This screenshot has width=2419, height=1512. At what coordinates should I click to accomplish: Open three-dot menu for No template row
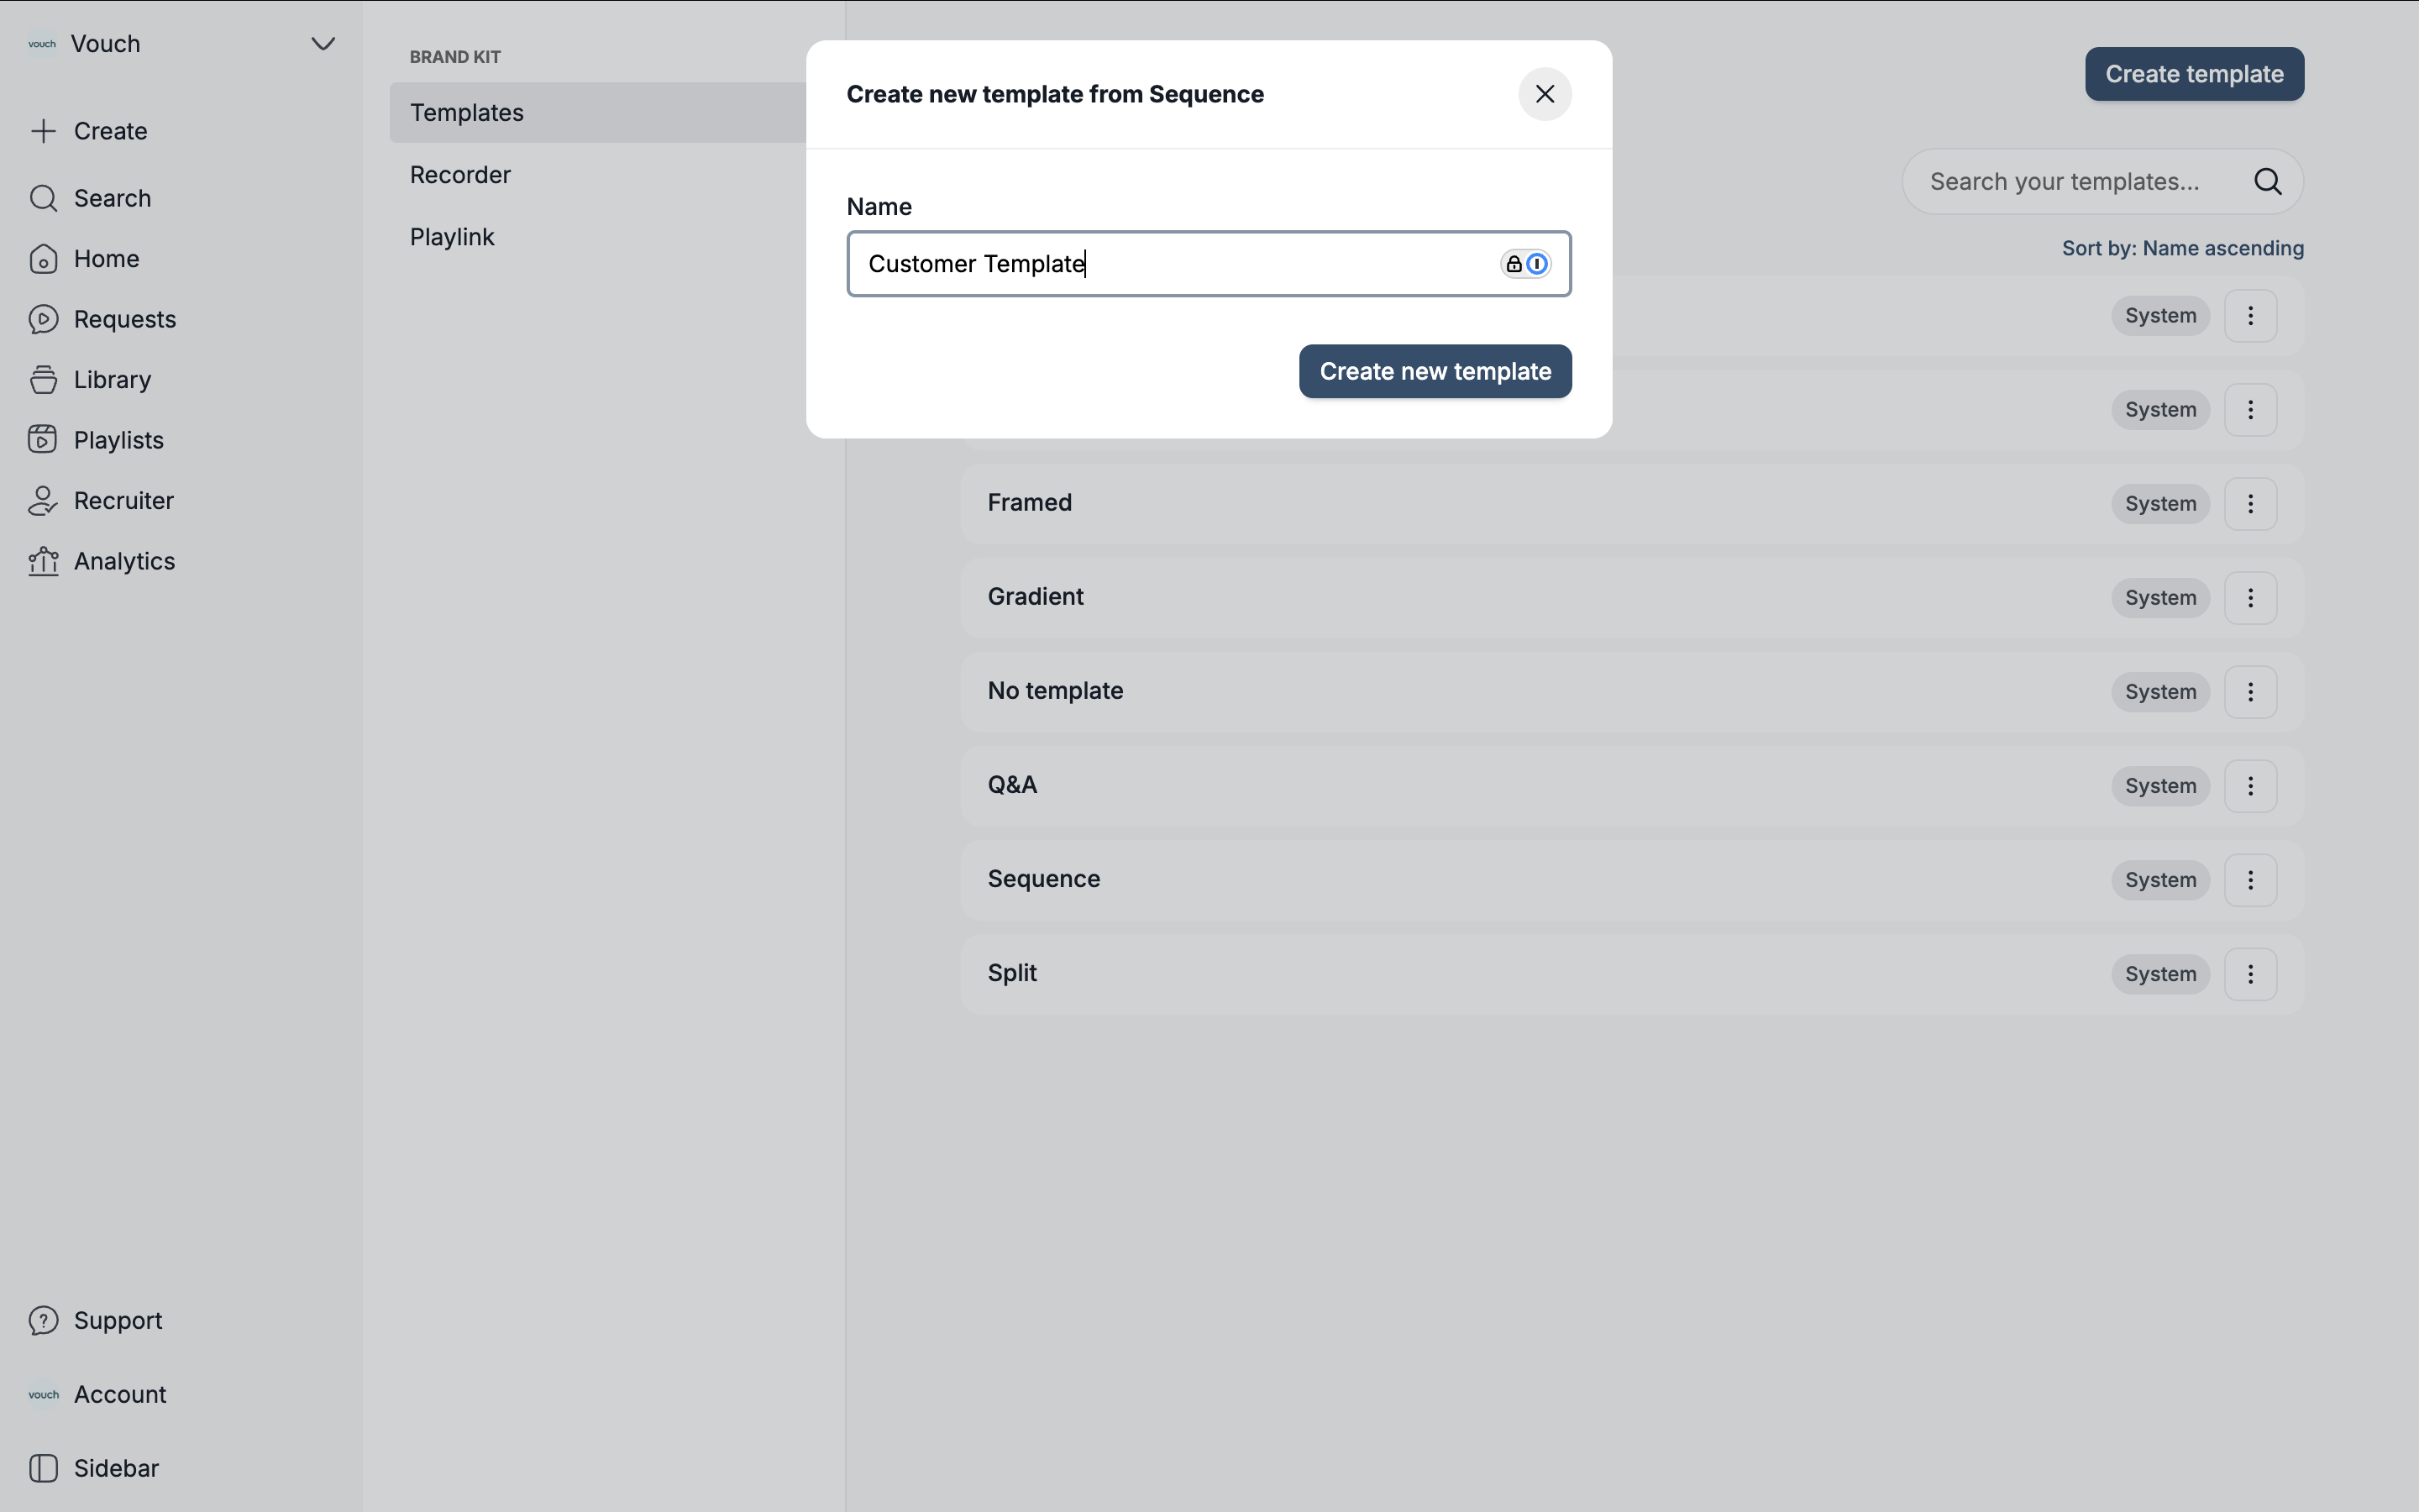click(2250, 692)
